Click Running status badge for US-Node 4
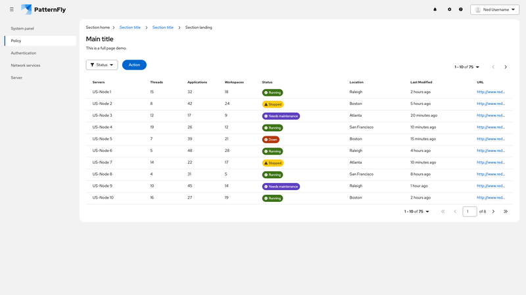The width and height of the screenshot is (526, 295). (272, 128)
